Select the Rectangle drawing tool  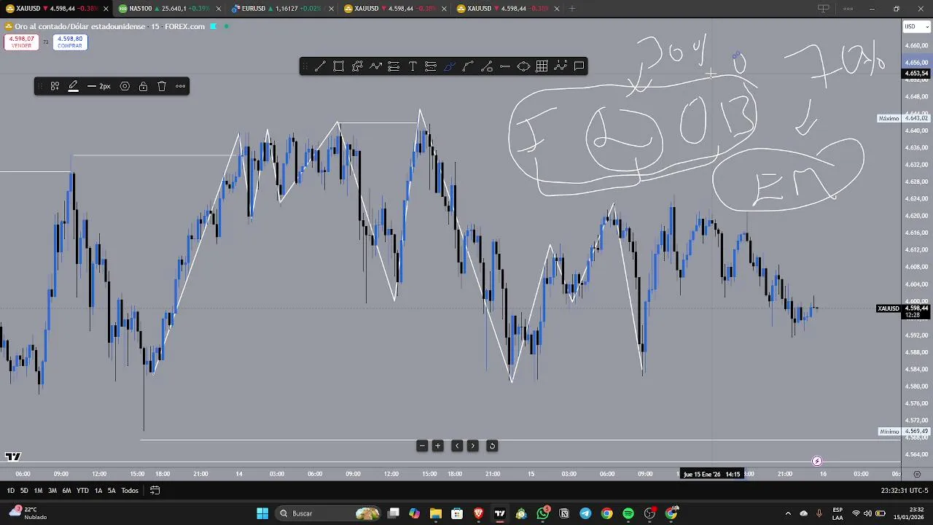tap(339, 66)
